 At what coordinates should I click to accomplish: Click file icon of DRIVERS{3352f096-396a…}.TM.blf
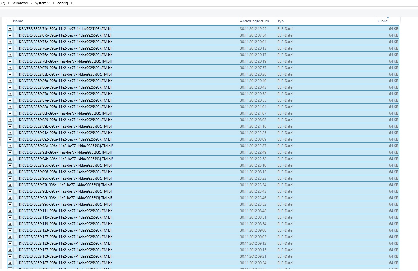tap(15, 172)
